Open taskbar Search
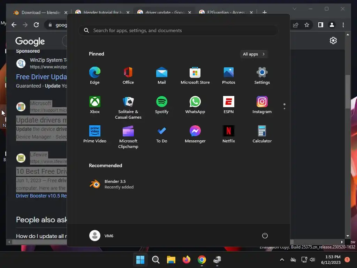Image resolution: width=357 pixels, height=268 pixels. coord(156,260)
